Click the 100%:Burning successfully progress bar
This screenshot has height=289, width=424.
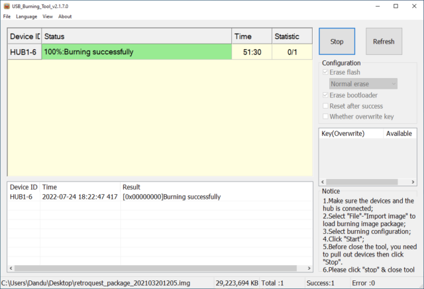[136, 52]
